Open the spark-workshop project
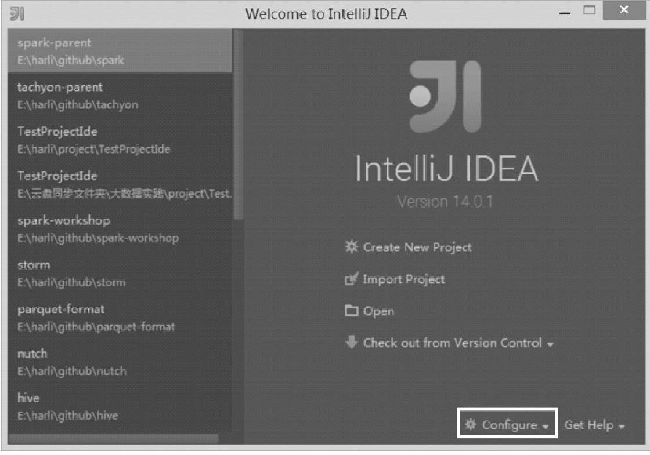Image resolution: width=650 pixels, height=455 pixels. pos(120,229)
